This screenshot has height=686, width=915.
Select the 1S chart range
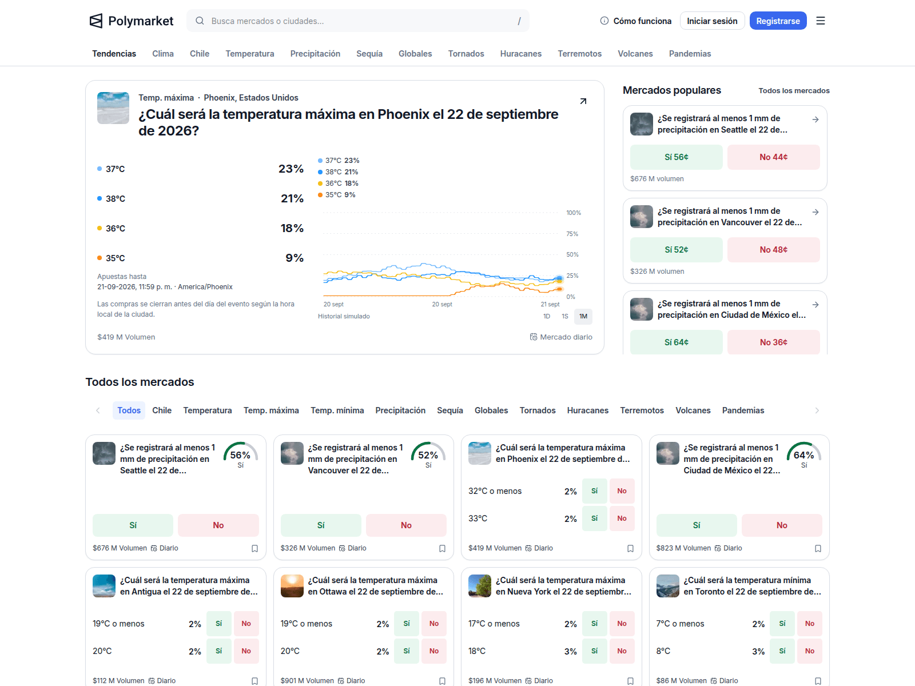tap(565, 316)
